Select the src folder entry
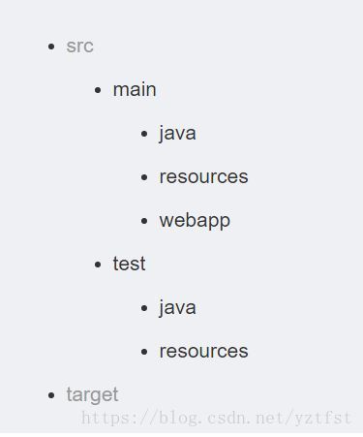The height and width of the screenshot is (437, 363). (79, 47)
